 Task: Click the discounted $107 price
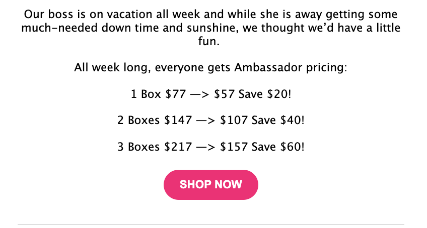[234, 120]
